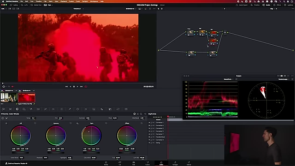Viewport: 295px width, 166px height.
Task: Reset the Offset color wheel
Action: (x=142, y=123)
